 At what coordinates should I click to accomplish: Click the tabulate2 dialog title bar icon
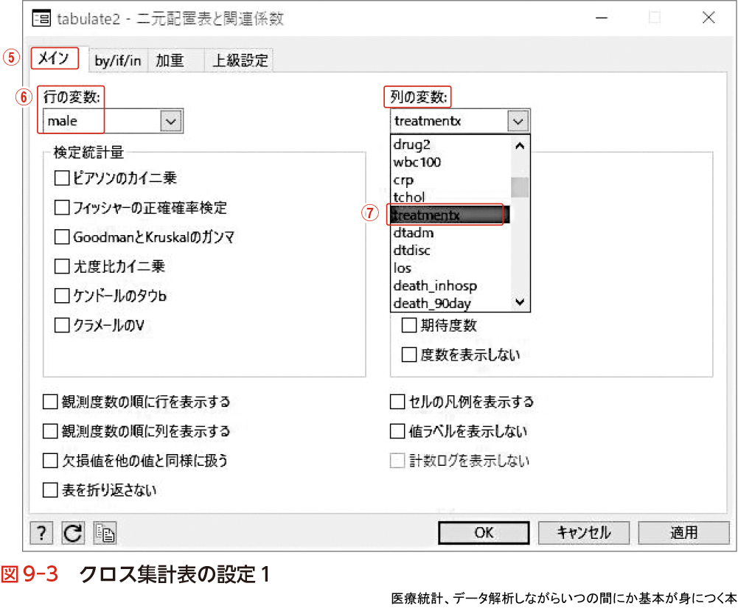click(x=42, y=18)
